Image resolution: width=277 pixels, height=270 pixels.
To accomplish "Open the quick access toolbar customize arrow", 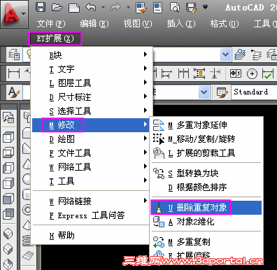I will (x=205, y=7).
